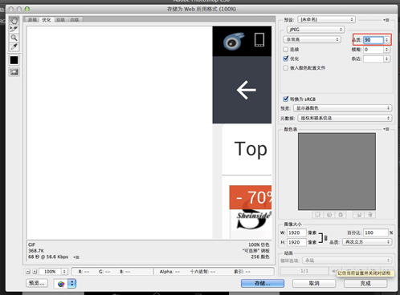Open the 品质 quality stepper arrows

[x=386, y=40]
